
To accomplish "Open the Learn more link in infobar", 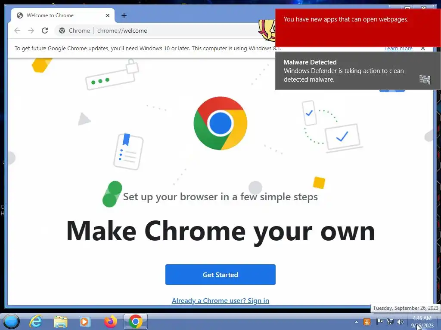I will coord(398,49).
